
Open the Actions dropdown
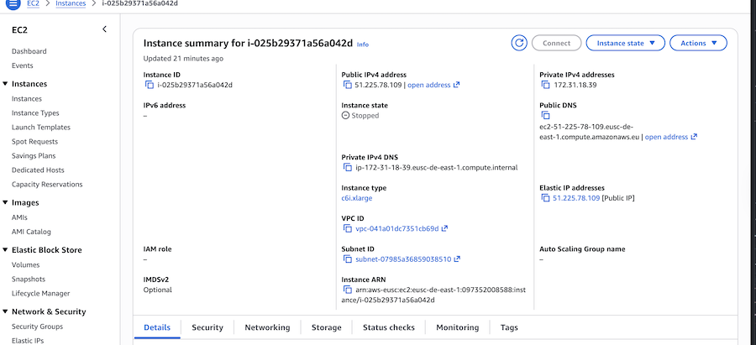(698, 43)
